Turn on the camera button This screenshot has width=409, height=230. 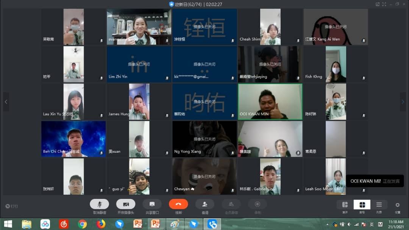click(x=126, y=204)
